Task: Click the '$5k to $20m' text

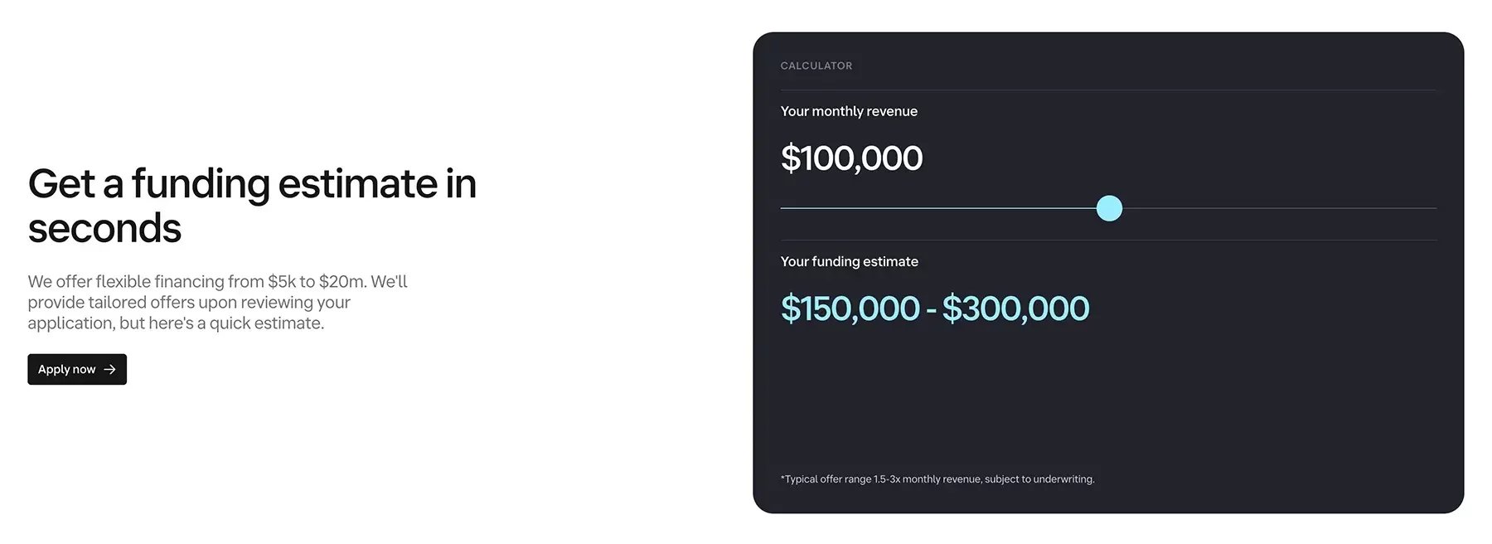Action: click(317, 281)
